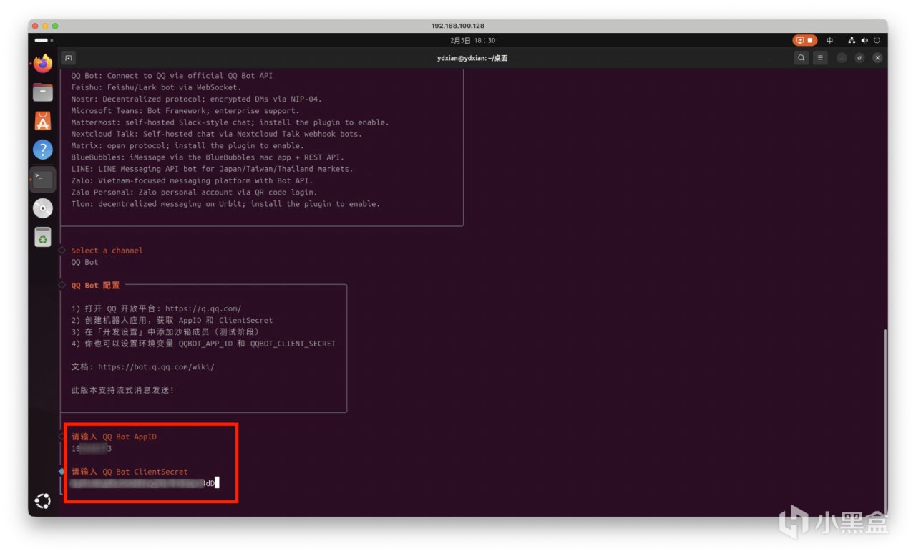
Task: Click the "请输入 QQ Bot ClientSecret" prompt
Action: (x=130, y=472)
